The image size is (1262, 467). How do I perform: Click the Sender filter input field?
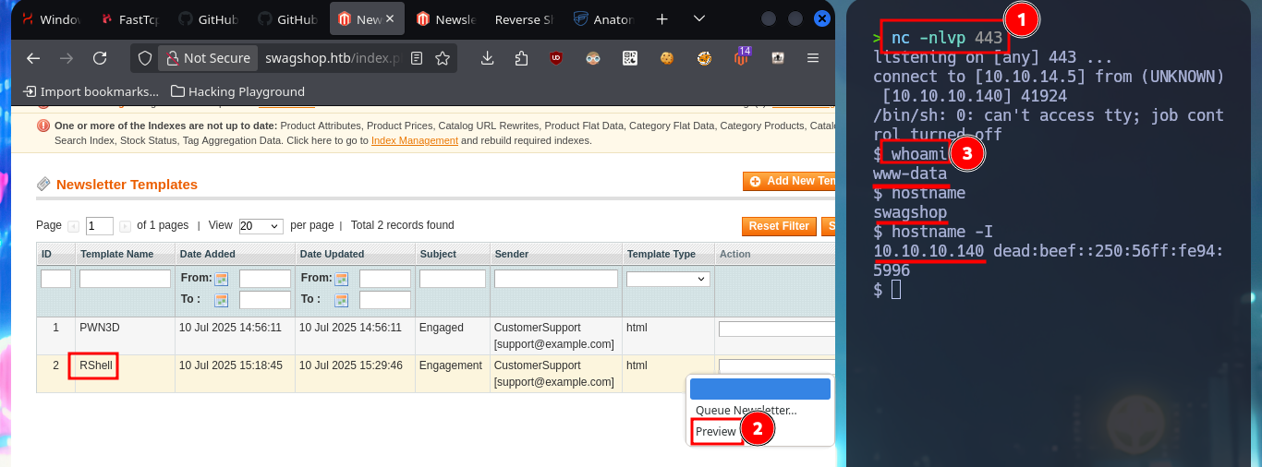(x=556, y=279)
